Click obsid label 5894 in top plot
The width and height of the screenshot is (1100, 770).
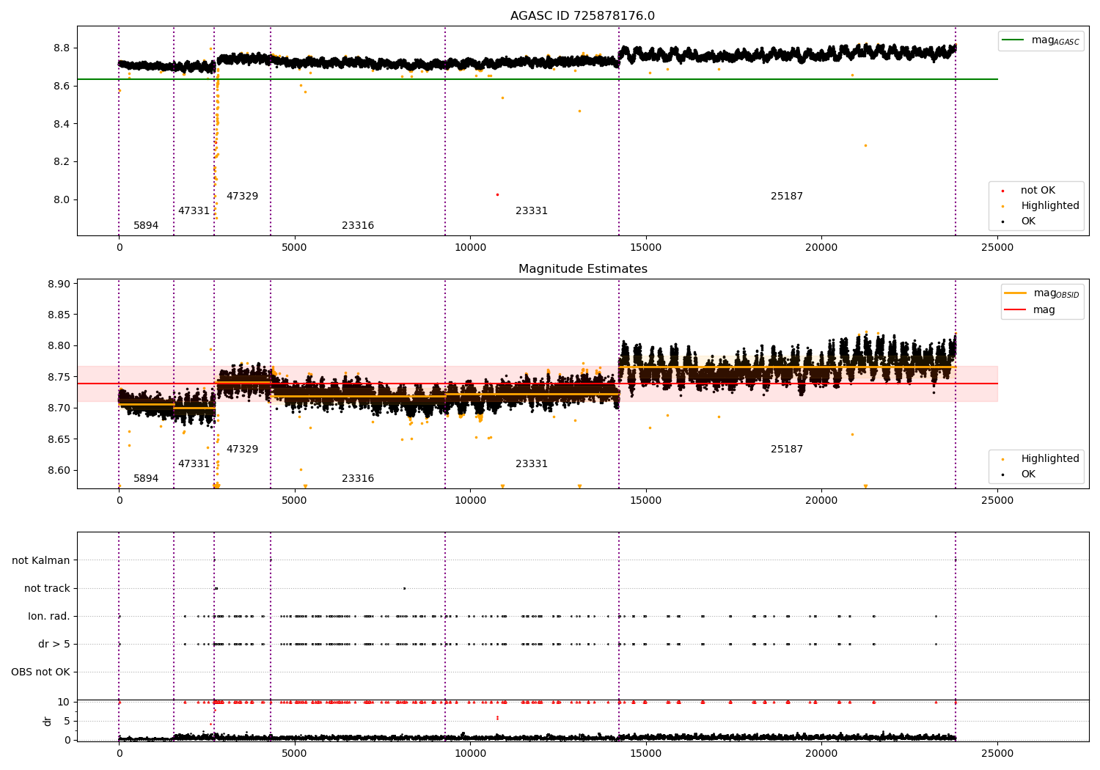(x=146, y=226)
